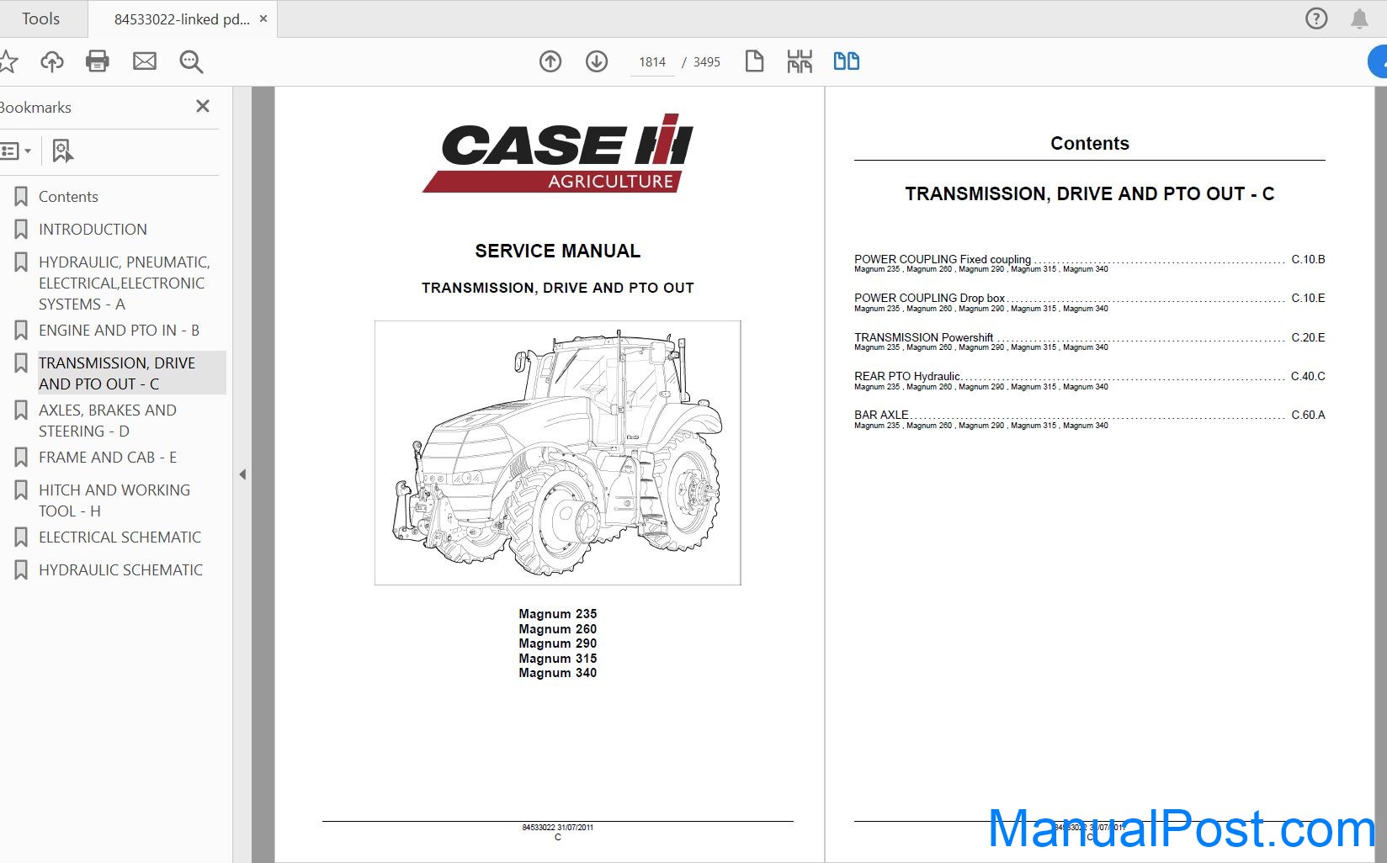This screenshot has height=863, width=1387.
Task: Open TRANSMISSION Powershift contents link
Action: (x=923, y=337)
